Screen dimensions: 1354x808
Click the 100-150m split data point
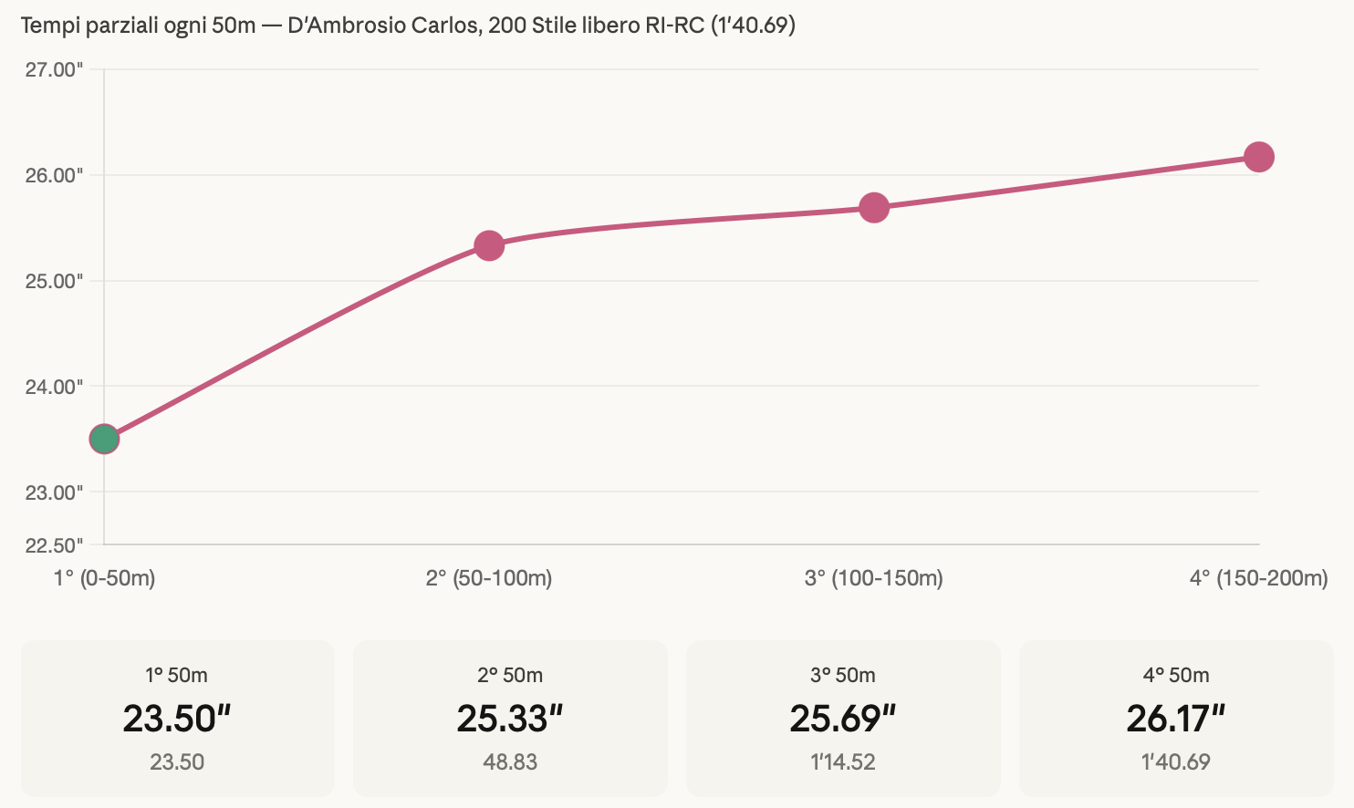pos(874,208)
